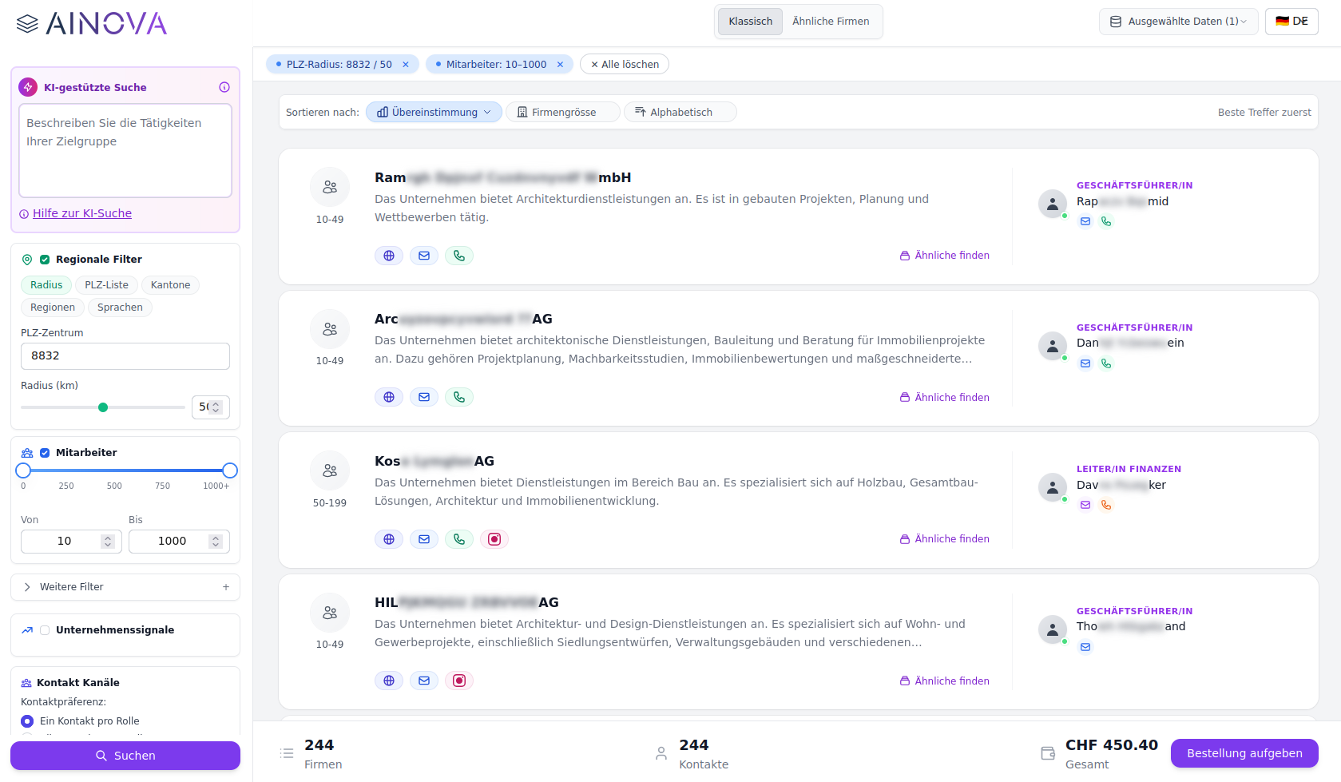Open the Ram GmbH company website via globe icon
This screenshot has height=782, width=1341.
(x=389, y=255)
